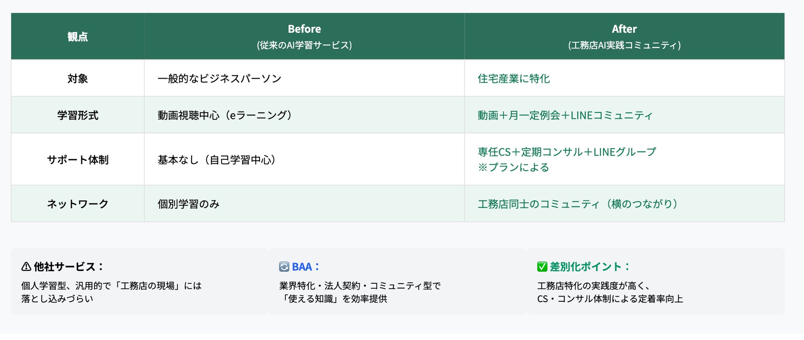Select the 観点 column header
Viewport: 804px width, 340px height.
coord(78,37)
